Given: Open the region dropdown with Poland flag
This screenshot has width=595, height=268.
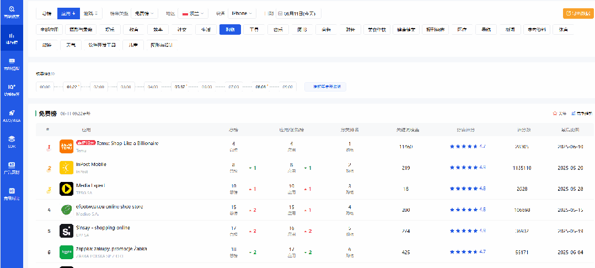Looking at the screenshot, I should tap(193, 13).
